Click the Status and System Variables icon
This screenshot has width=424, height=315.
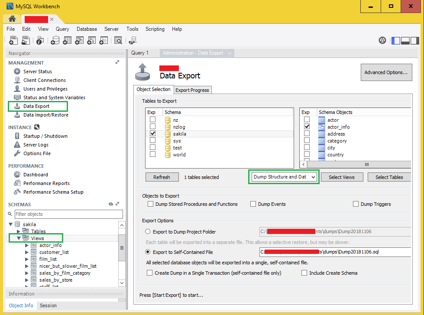(x=17, y=97)
